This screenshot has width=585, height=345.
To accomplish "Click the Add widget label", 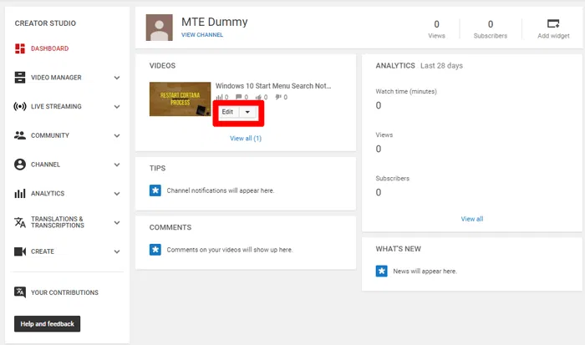I will [x=553, y=36].
